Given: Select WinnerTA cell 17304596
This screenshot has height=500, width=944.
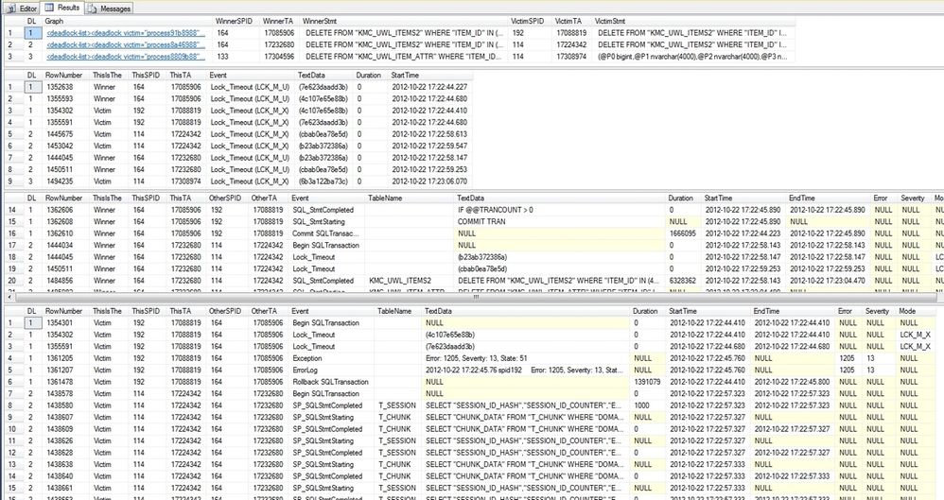Looking at the screenshot, I should coord(280,57).
